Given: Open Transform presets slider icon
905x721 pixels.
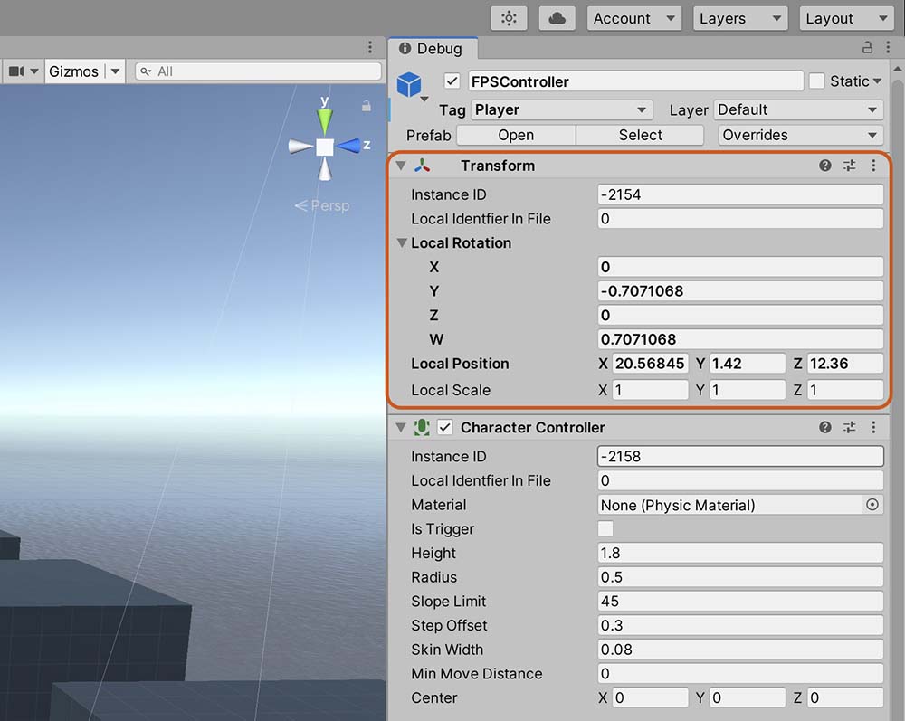Looking at the screenshot, I should click(850, 166).
